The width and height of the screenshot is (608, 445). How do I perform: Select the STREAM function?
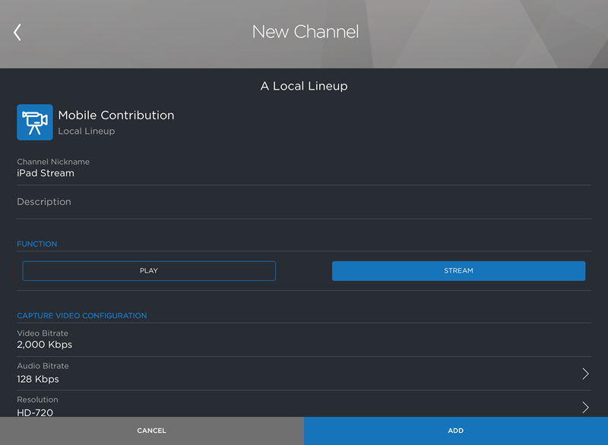point(458,270)
